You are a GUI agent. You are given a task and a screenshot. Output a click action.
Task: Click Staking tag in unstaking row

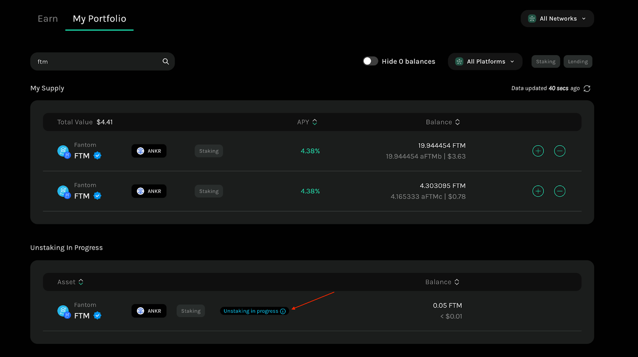(191, 311)
